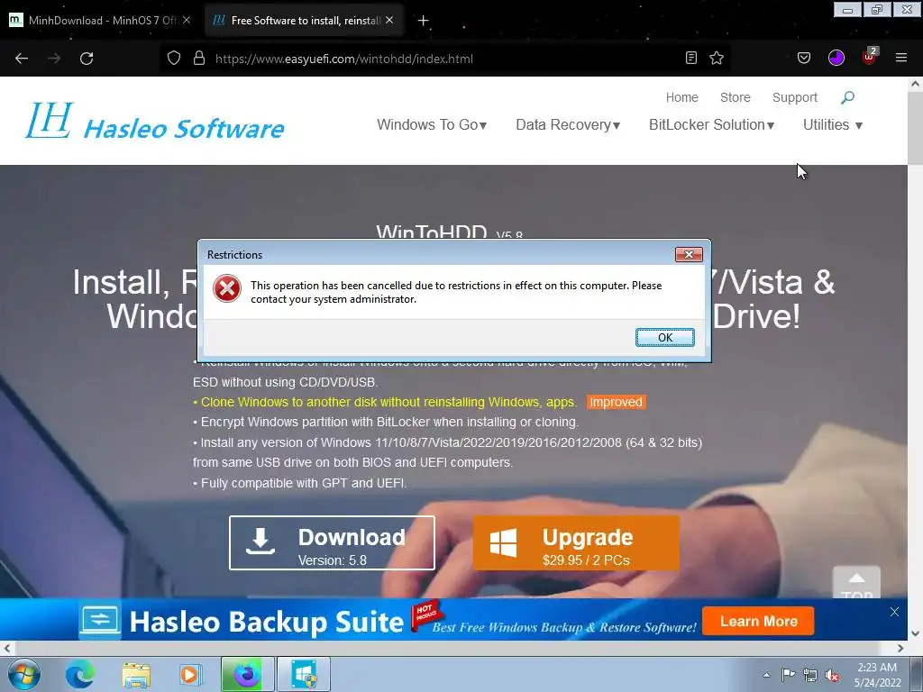The height and width of the screenshot is (692, 923).
Task: Open a new browser tab
Action: (x=423, y=21)
